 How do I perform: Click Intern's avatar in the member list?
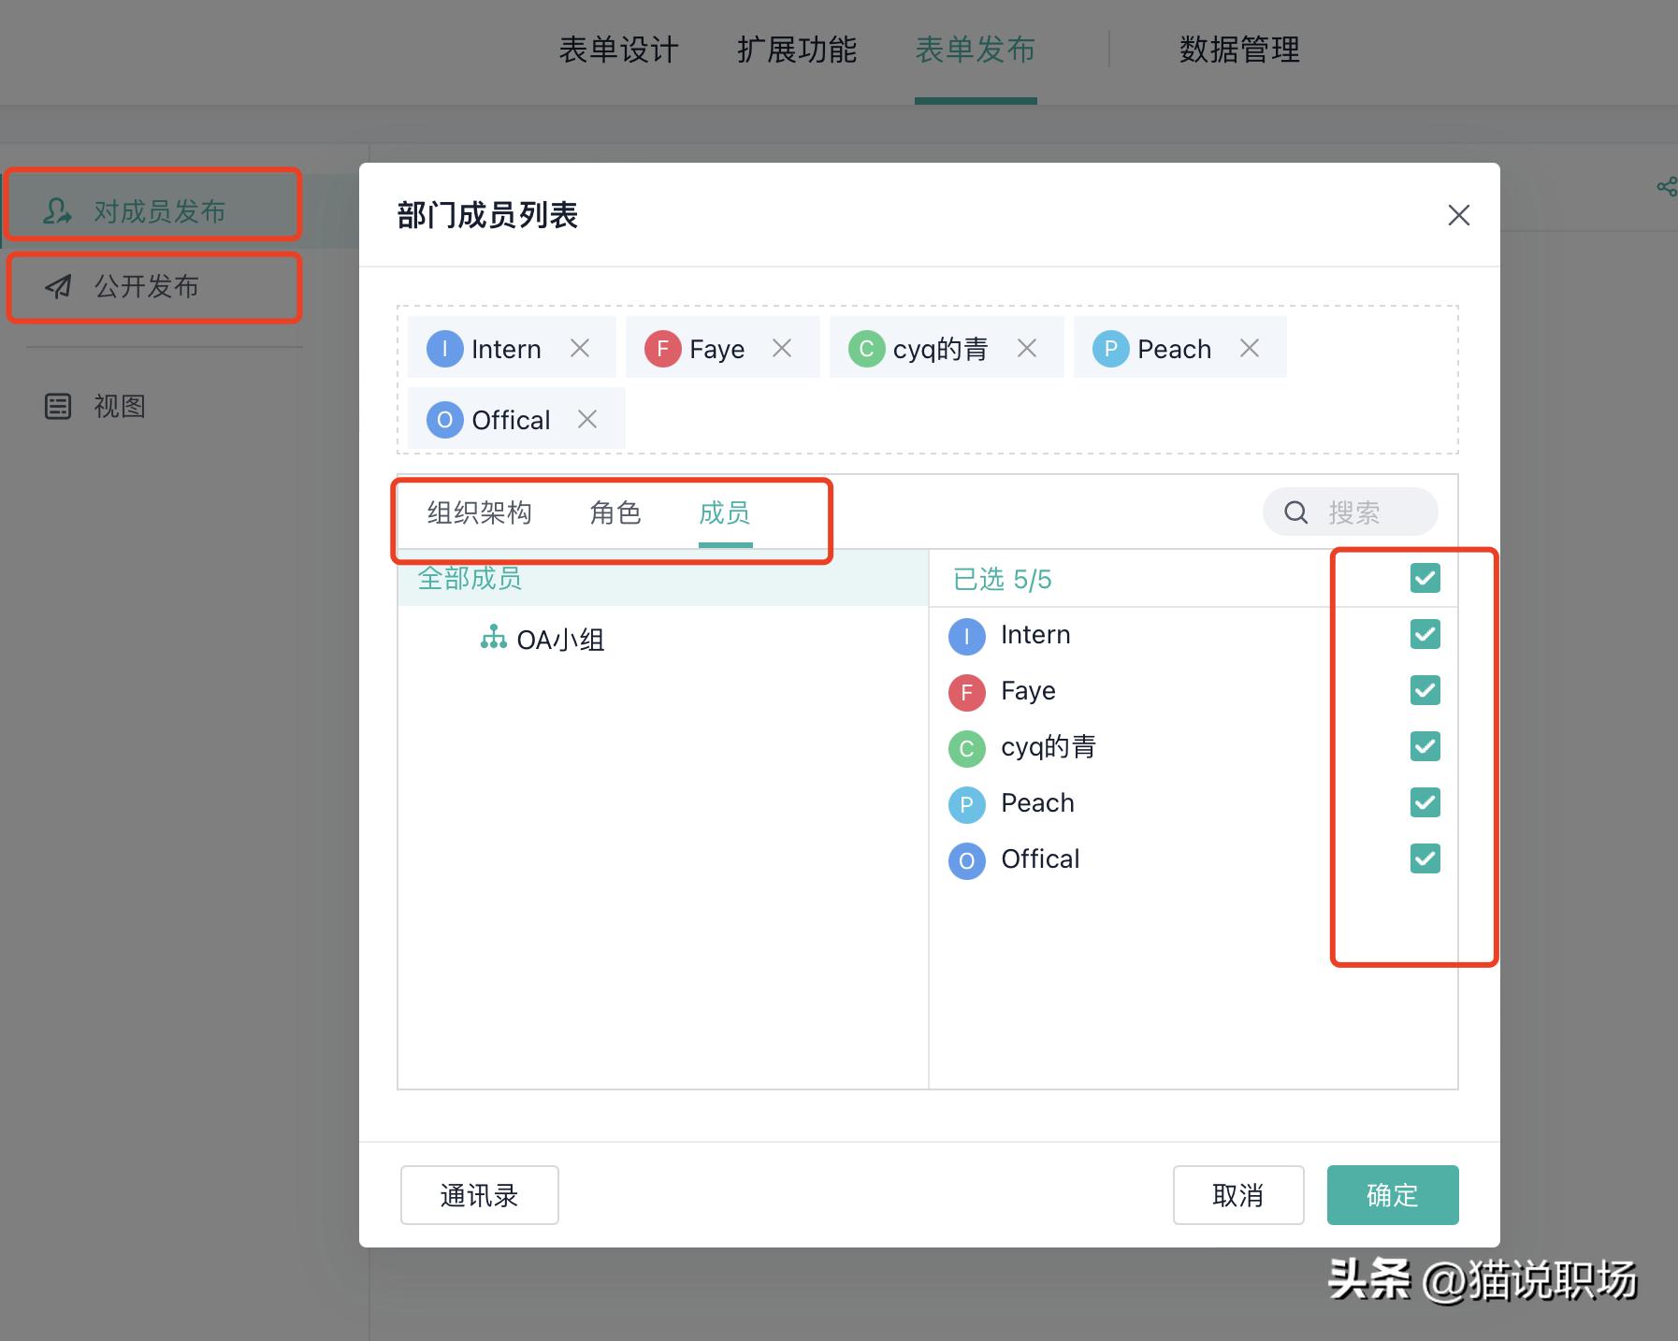(x=966, y=635)
